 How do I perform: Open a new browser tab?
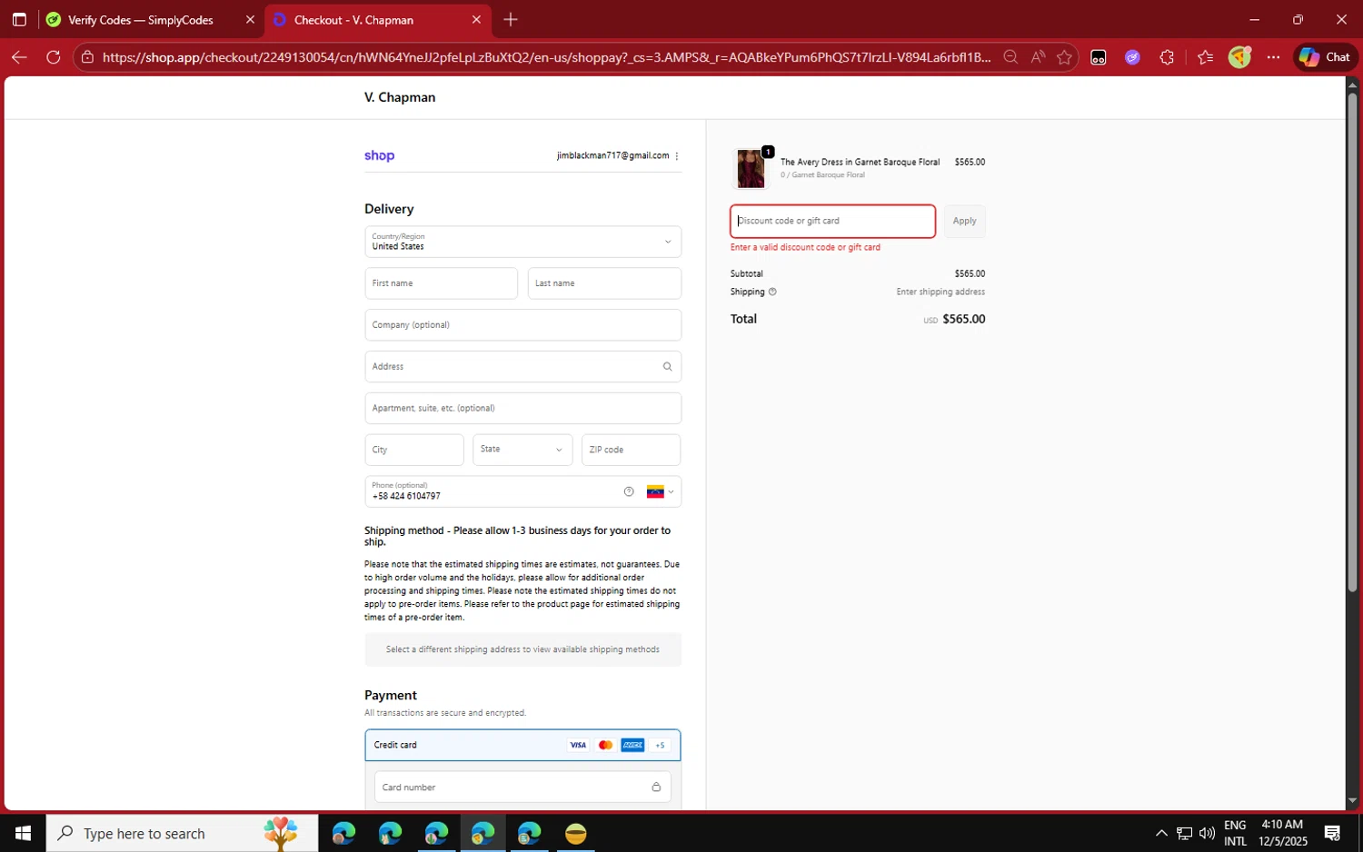click(511, 19)
